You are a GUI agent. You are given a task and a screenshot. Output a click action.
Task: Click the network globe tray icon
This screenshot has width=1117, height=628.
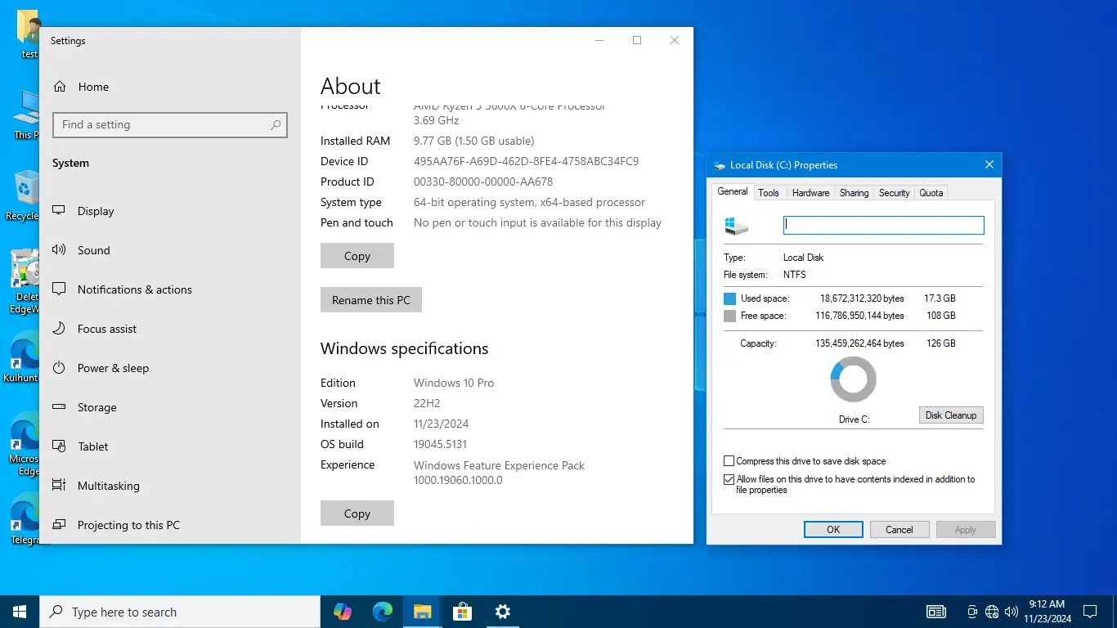click(x=992, y=612)
